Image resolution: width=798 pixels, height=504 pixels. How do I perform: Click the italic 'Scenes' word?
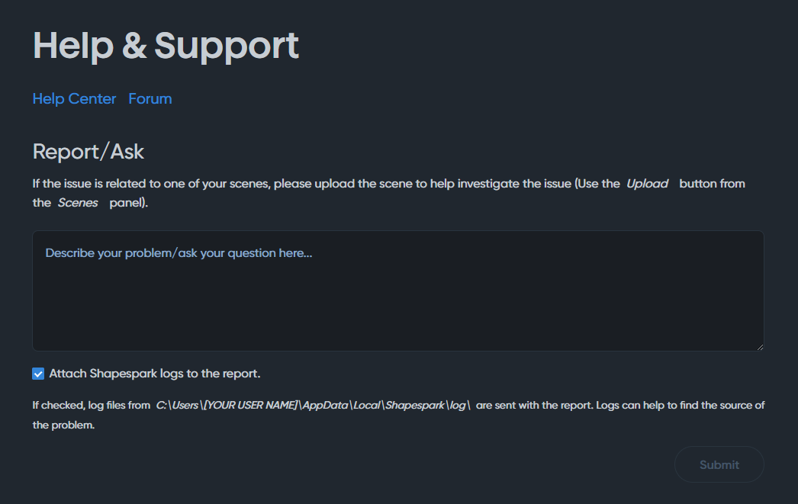(x=78, y=203)
